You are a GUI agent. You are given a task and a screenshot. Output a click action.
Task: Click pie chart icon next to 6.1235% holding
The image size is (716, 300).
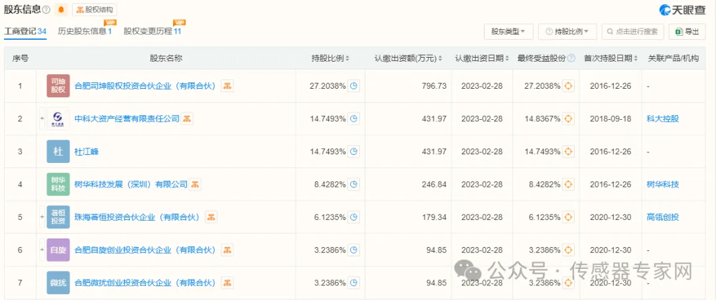(353, 217)
